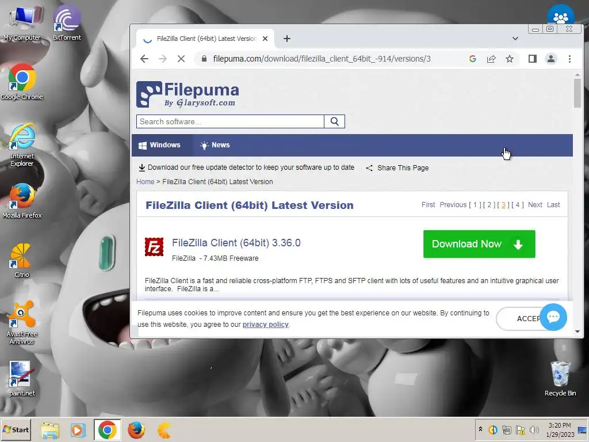Close the FileZilla Client tab
589x442 pixels.
(265, 39)
